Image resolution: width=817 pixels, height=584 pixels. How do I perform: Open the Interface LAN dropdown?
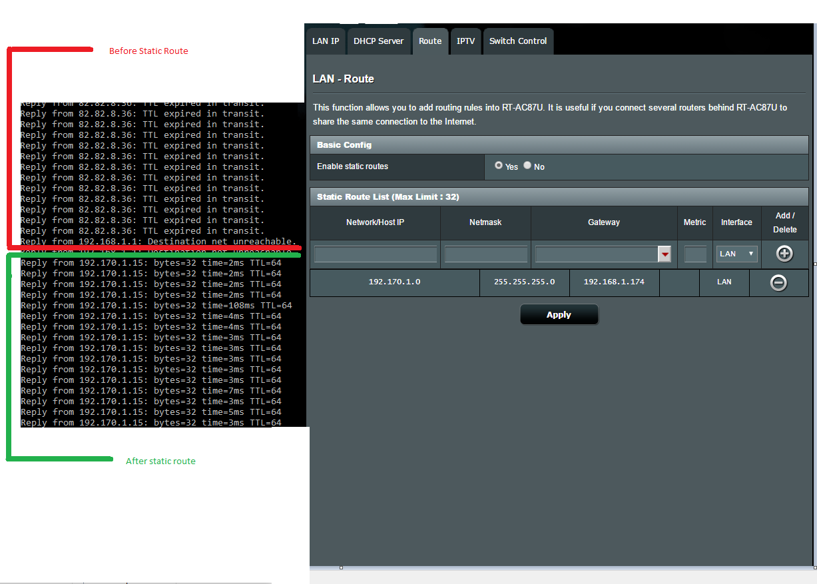coord(736,254)
